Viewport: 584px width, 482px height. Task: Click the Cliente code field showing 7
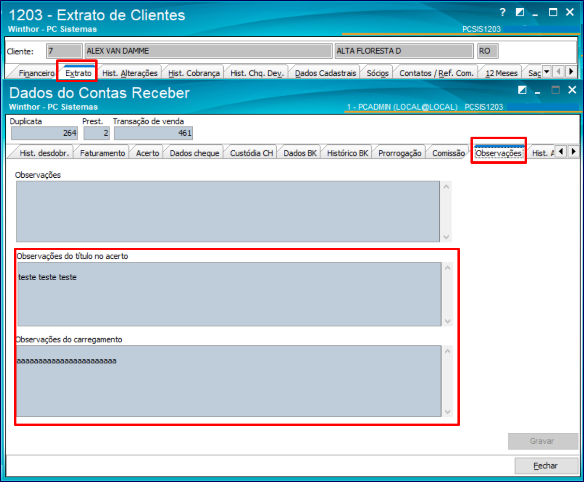(64, 51)
